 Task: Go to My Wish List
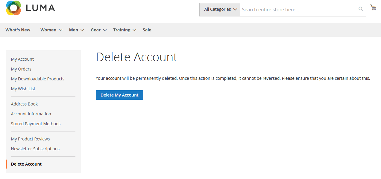click(23, 88)
